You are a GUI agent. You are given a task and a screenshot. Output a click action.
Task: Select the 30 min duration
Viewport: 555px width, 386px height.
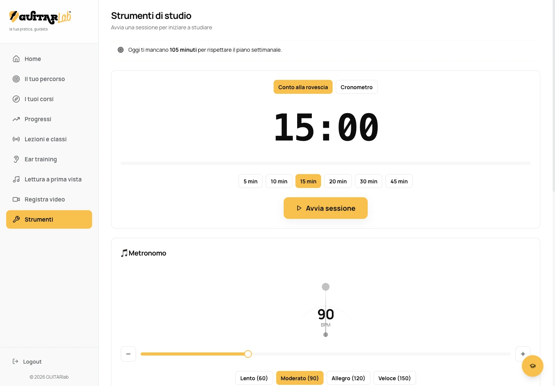click(368, 181)
